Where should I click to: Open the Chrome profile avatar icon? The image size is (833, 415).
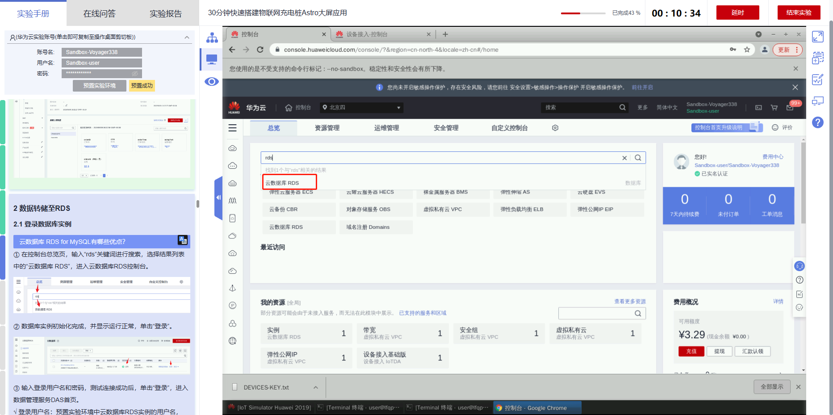click(x=765, y=50)
